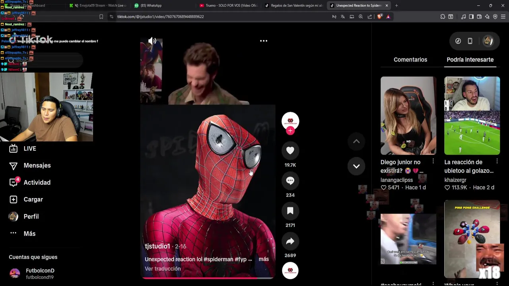Open site settings icon beside URL
This screenshot has width=509, height=286.
pos(111,17)
